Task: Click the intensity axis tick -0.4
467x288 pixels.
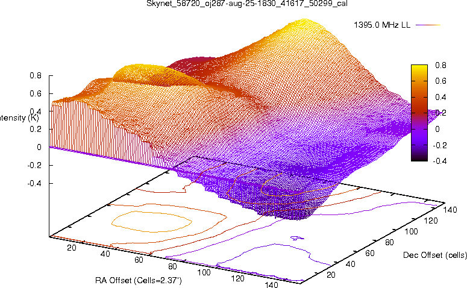Action: click(34, 183)
